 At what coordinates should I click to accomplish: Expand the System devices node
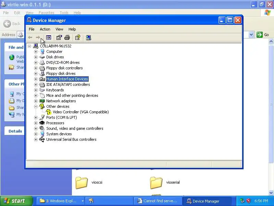(x=36, y=134)
